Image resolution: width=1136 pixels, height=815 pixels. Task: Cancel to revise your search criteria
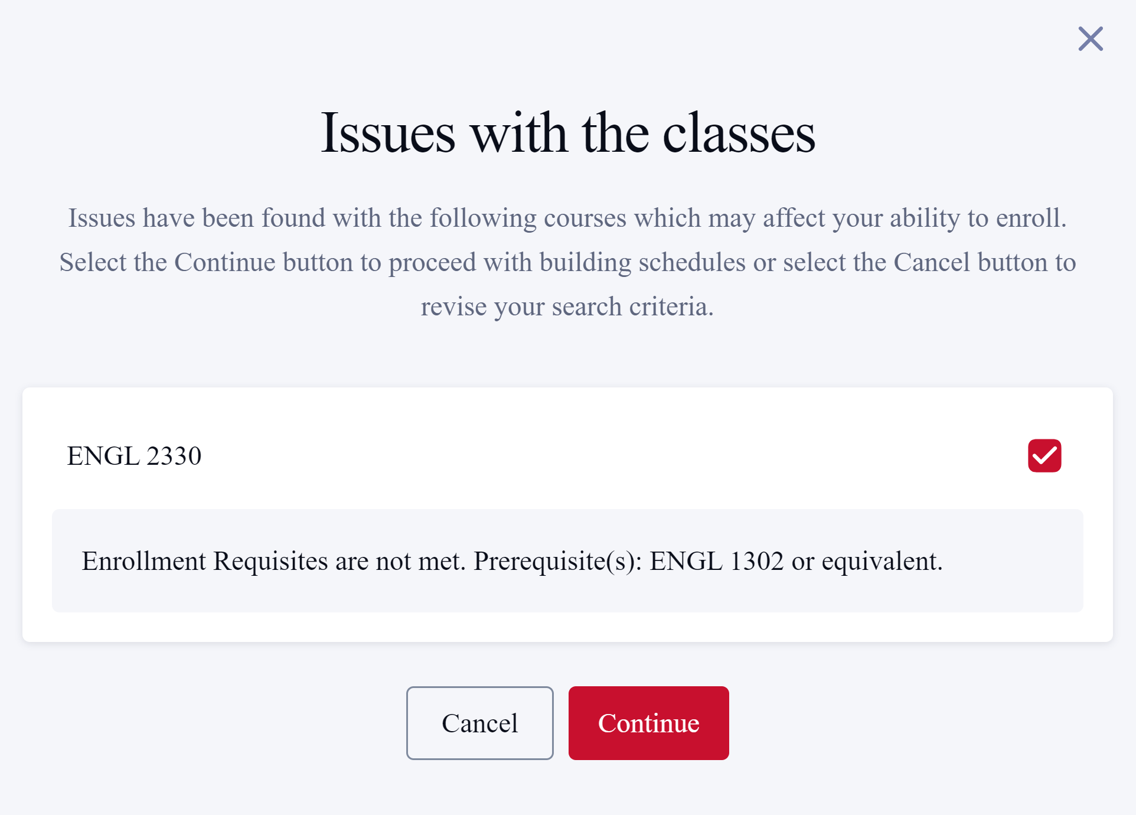(x=479, y=723)
